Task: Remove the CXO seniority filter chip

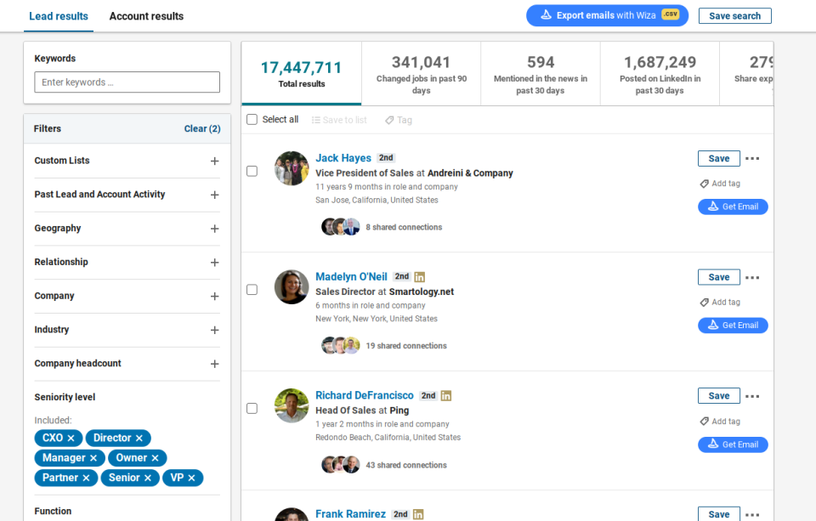Action: 73,438
